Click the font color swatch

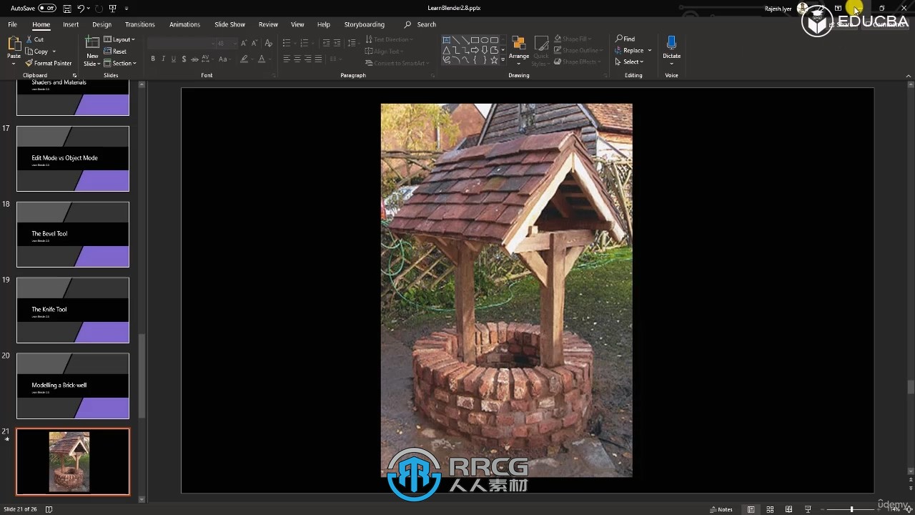pos(260,59)
